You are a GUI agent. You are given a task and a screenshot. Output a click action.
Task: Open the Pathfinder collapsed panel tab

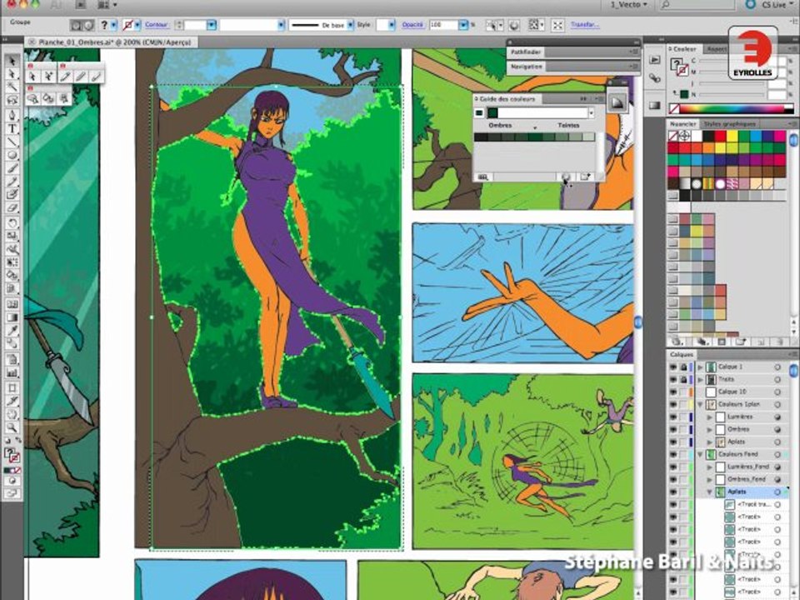coord(526,52)
